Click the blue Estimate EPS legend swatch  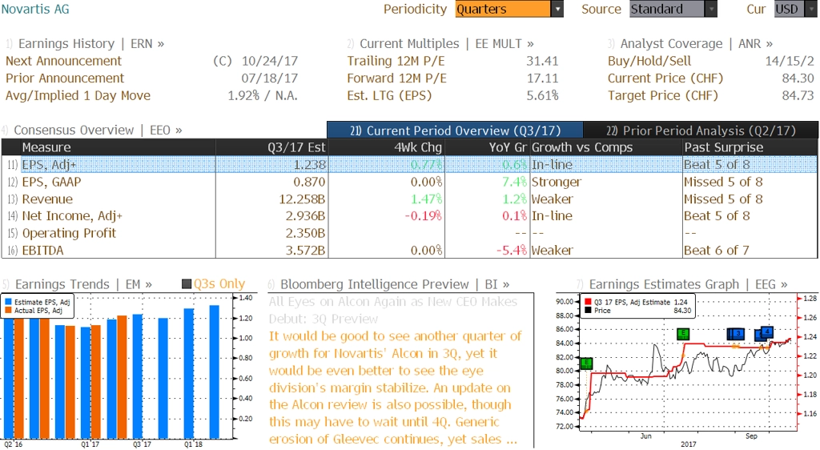click(8, 302)
